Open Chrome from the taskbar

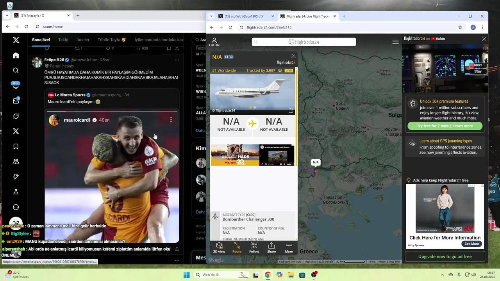click(268, 275)
